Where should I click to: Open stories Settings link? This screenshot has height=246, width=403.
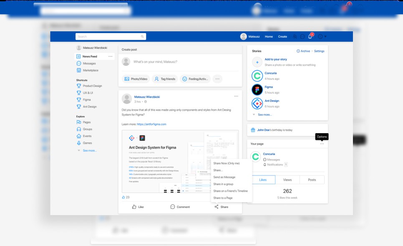click(319, 51)
